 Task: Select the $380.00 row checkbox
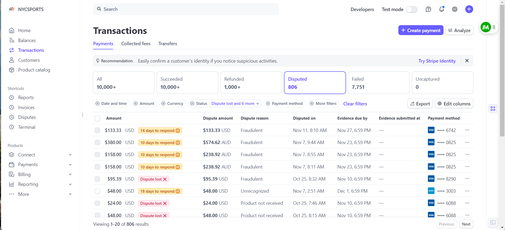click(x=97, y=142)
